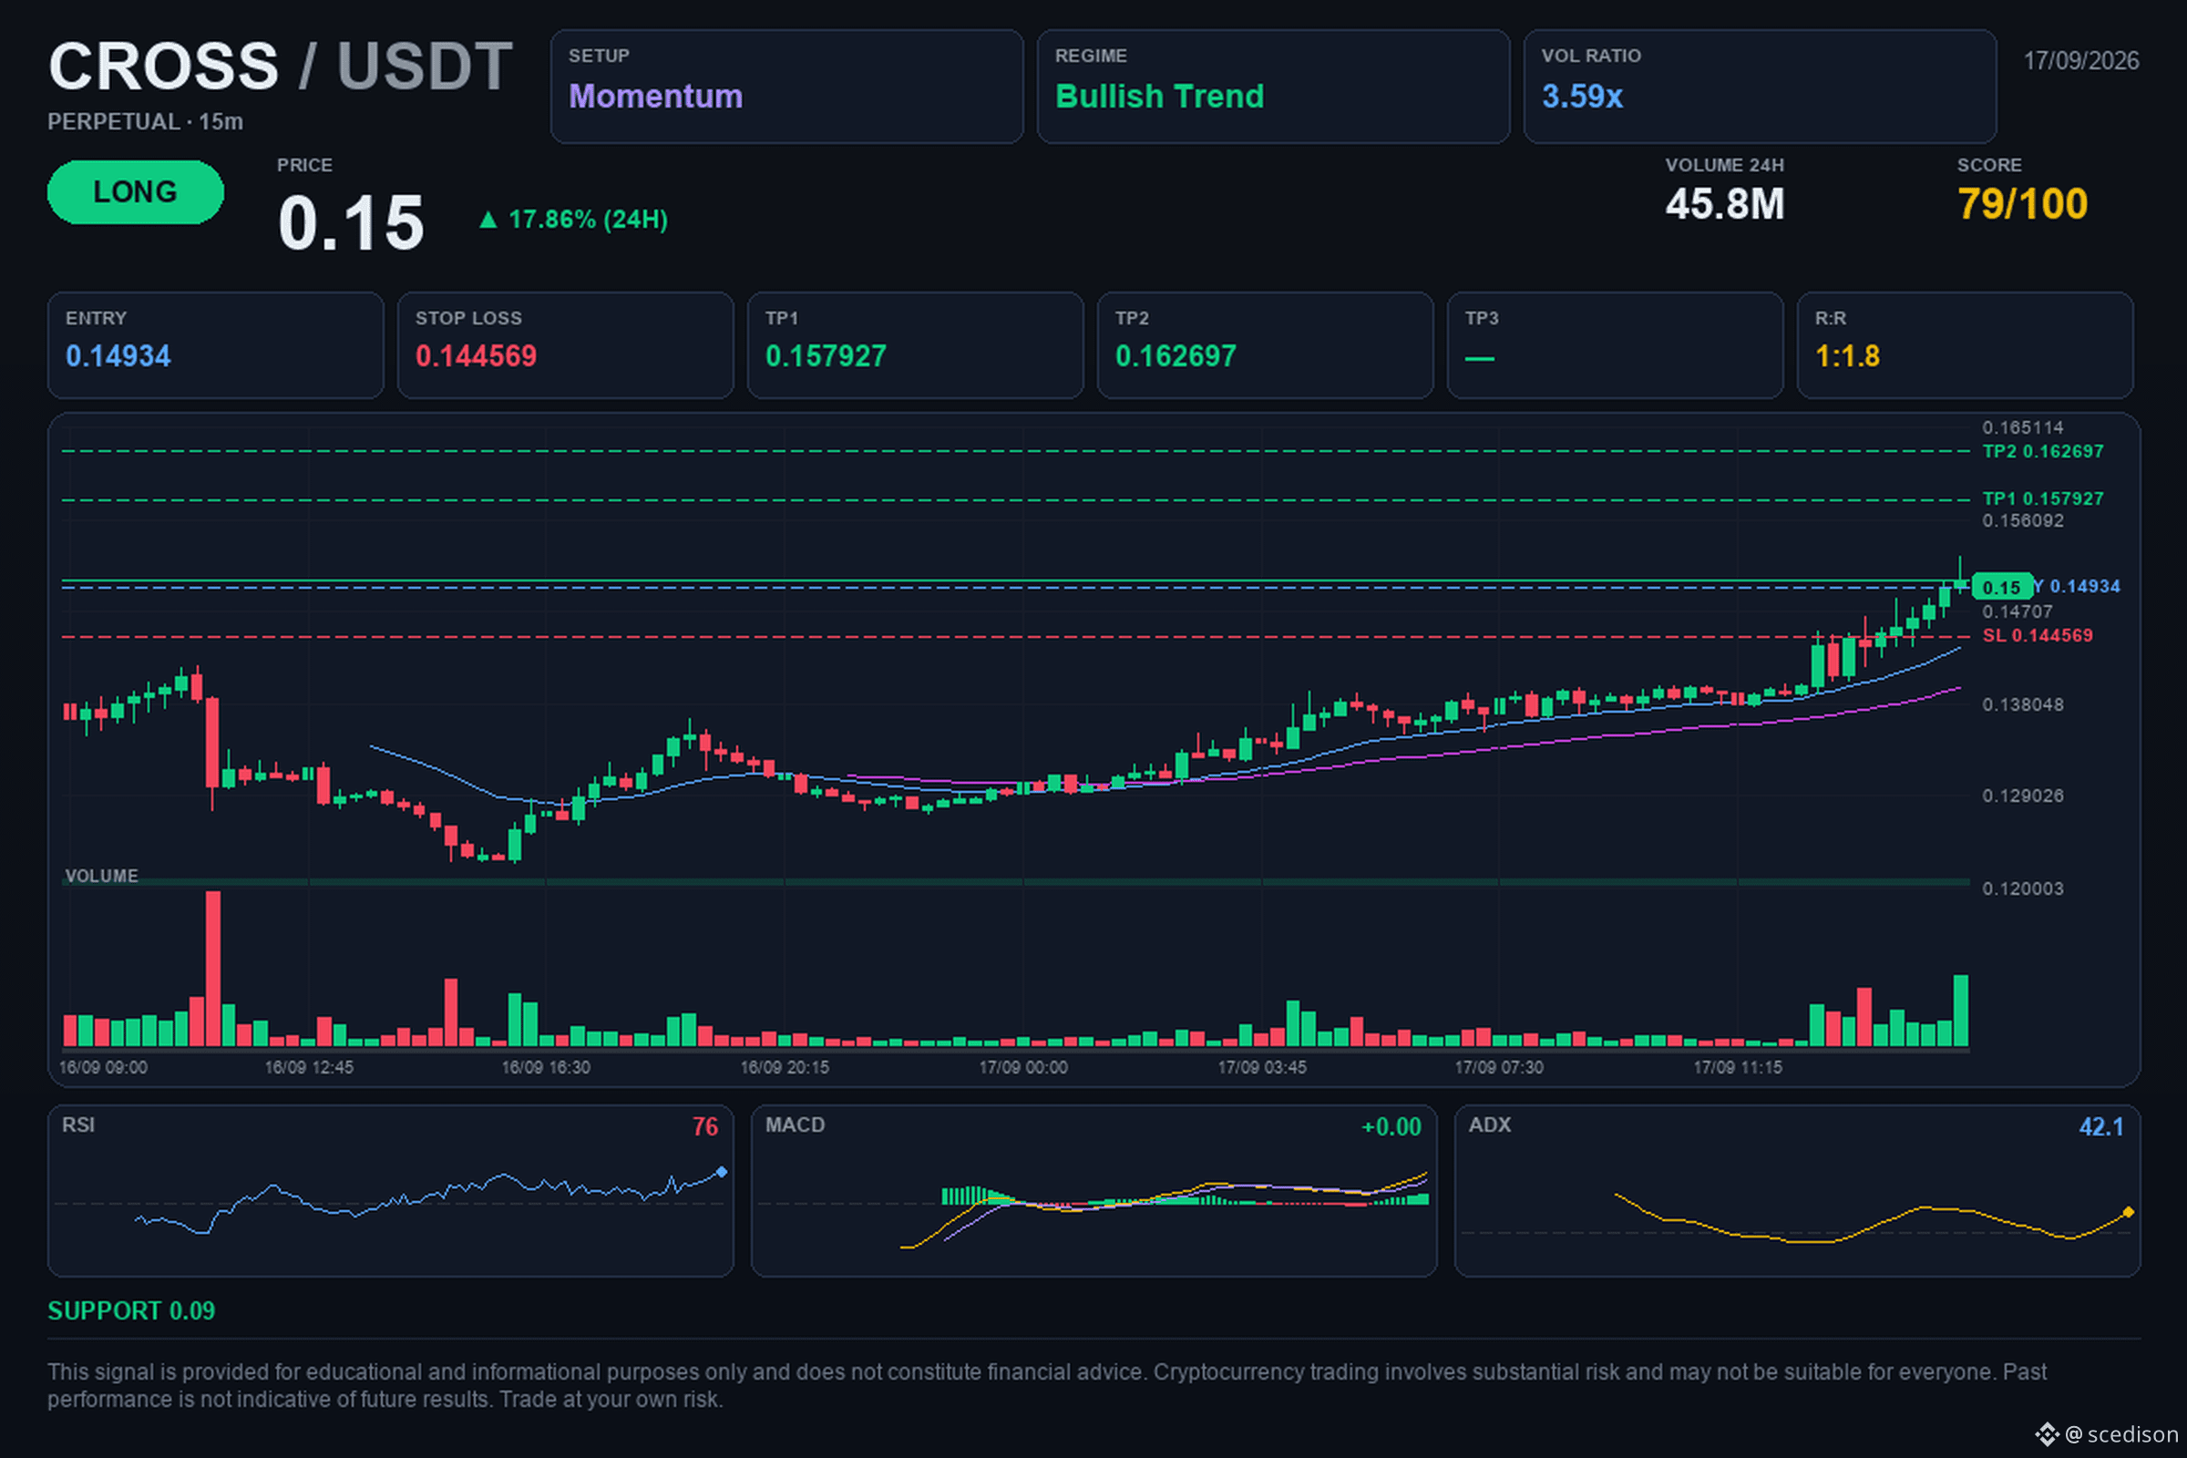Click the empty TP3 box
The width and height of the screenshot is (2187, 1458).
point(1615,345)
